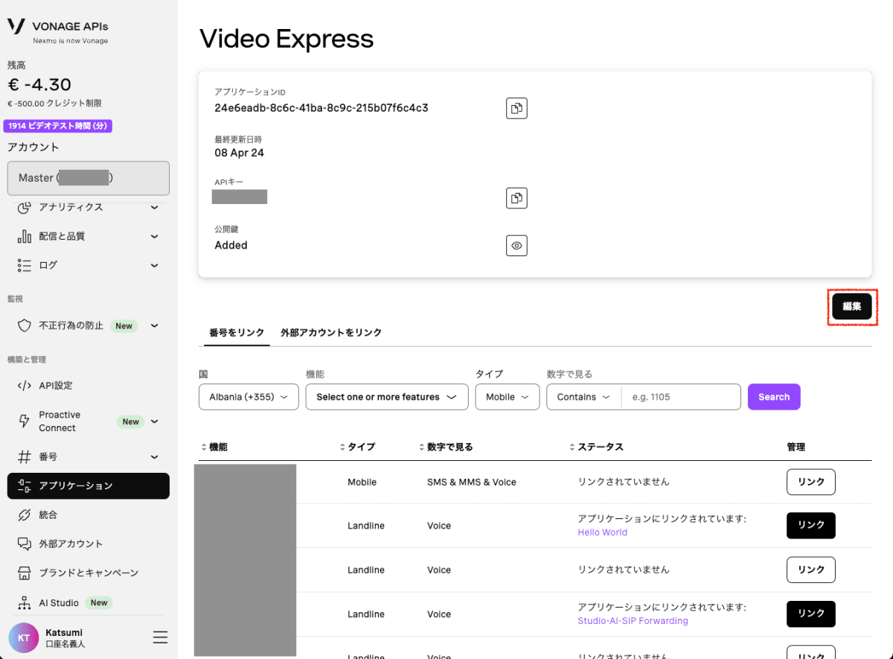
Task: Open the Hello World application link
Action: 603,532
